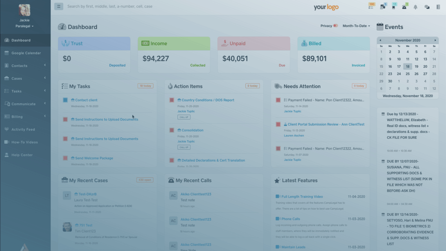
Task: Open the texting icon showing 13 badge
Action: tap(393, 6)
